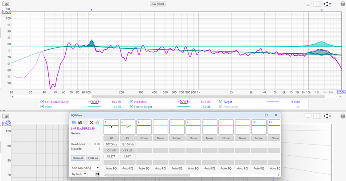Click the Filters cyan trace line sample

[94, 107]
